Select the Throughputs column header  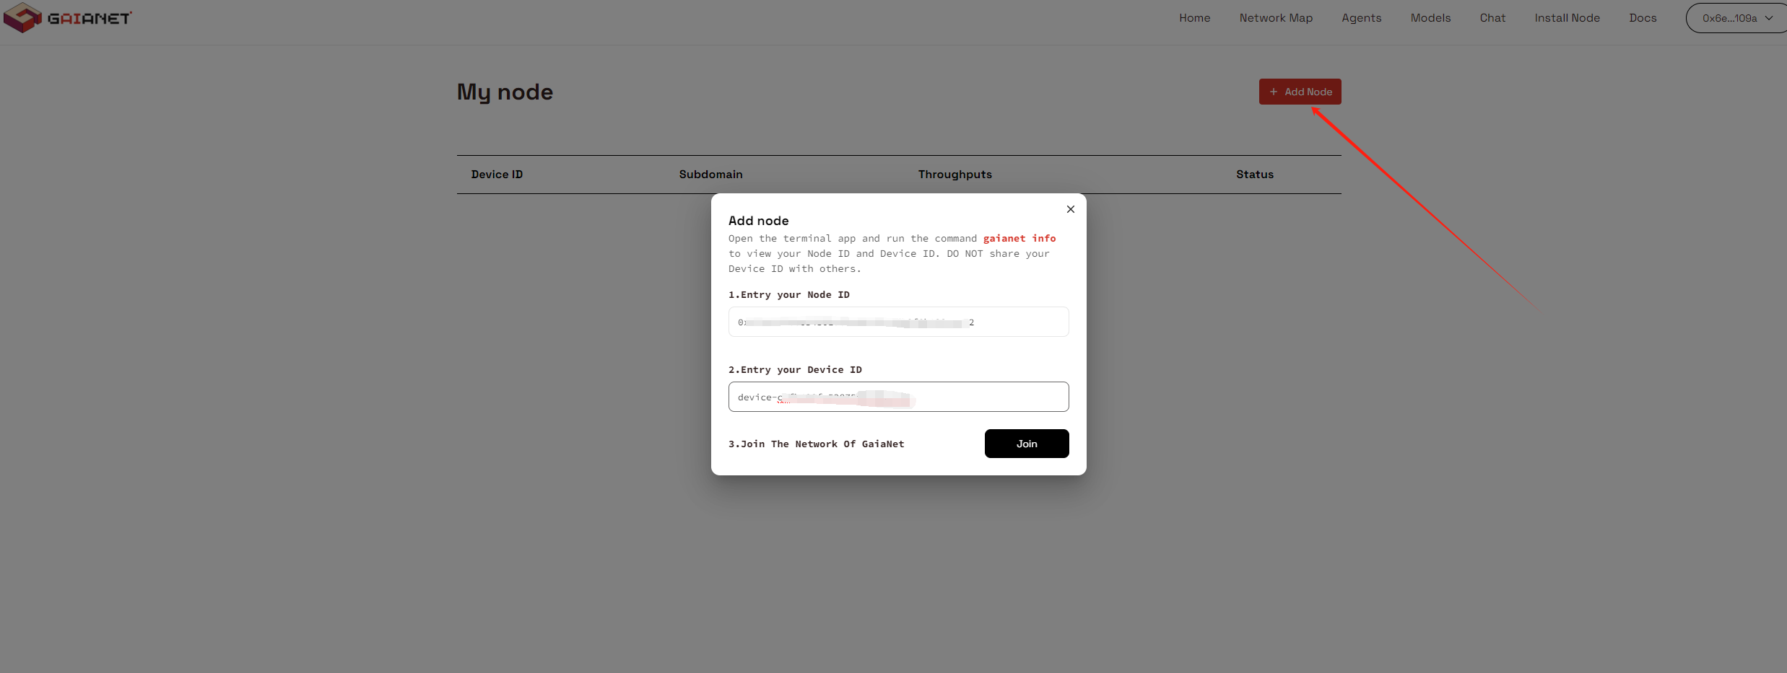point(955,175)
